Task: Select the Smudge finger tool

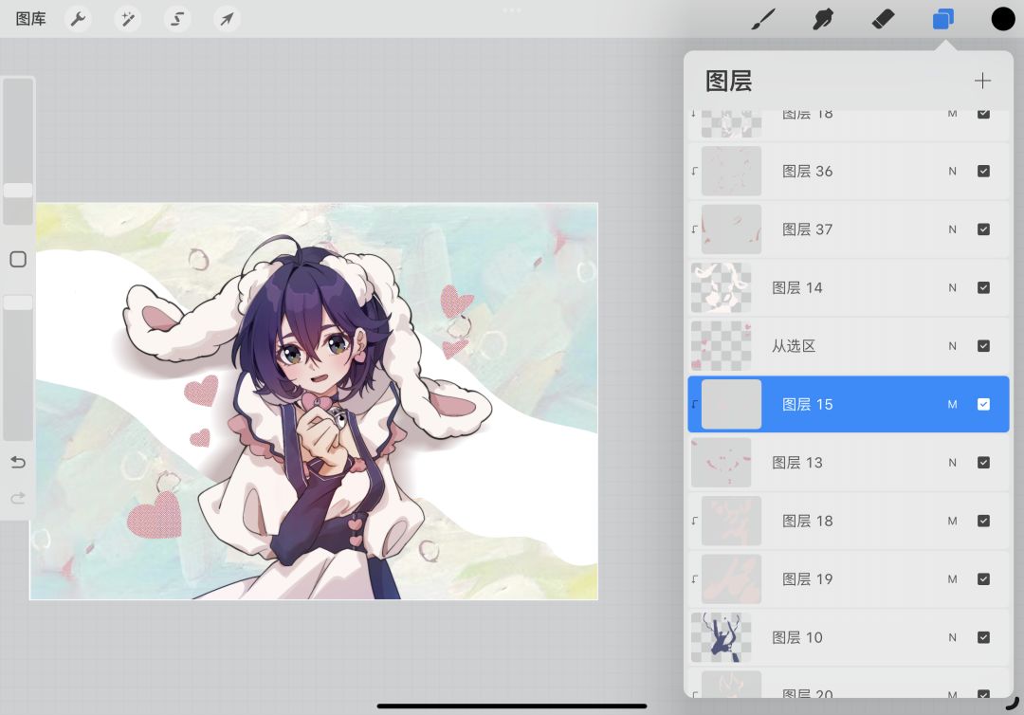Action: click(823, 19)
